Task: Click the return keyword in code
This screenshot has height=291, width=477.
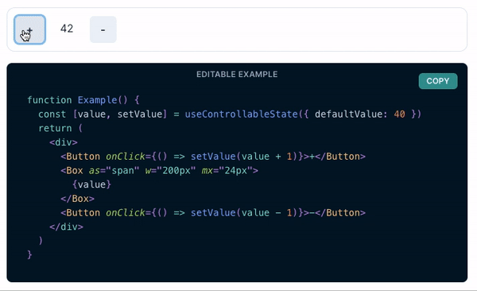Action: pos(55,128)
